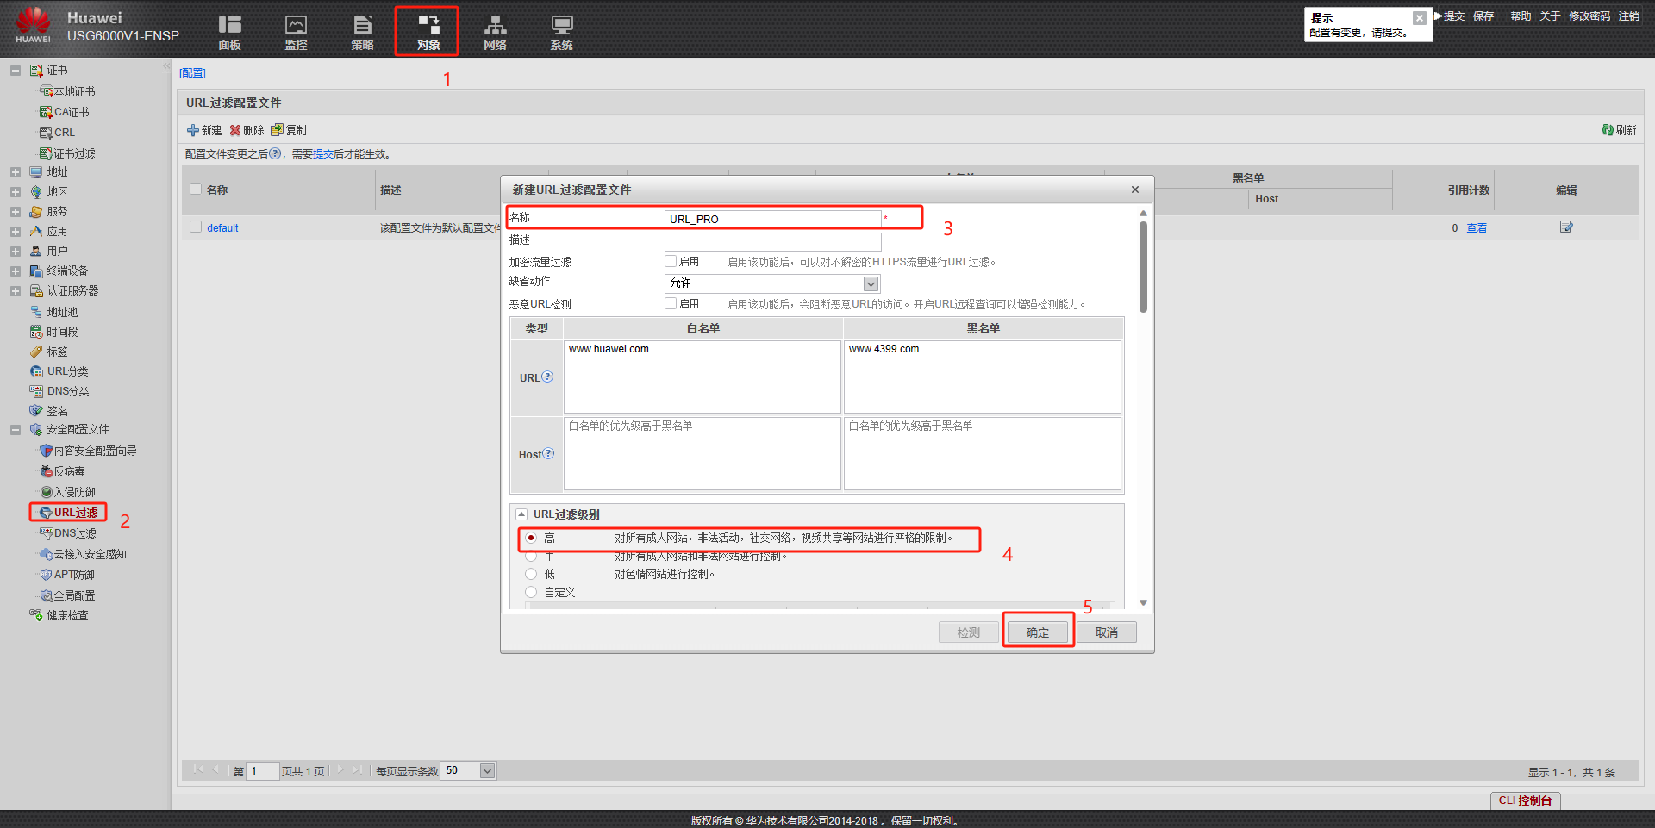Expand the 地址 tree node
Viewport: 1655px width, 828px height.
[x=16, y=172]
